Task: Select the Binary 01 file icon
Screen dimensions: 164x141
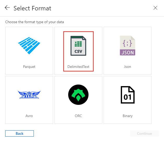Action: (128, 95)
